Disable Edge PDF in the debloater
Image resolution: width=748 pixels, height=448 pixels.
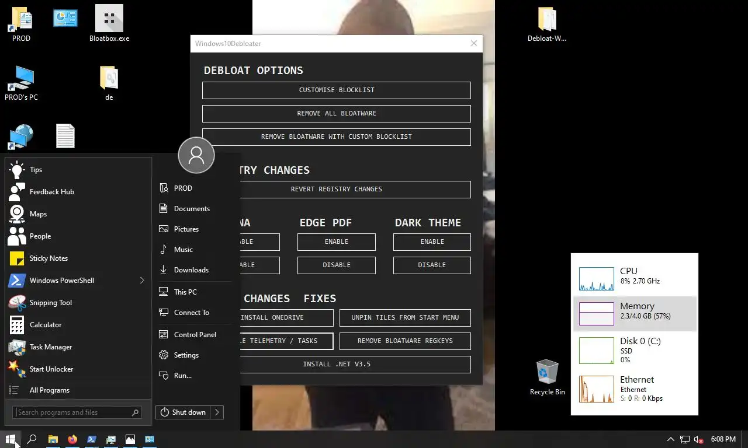(x=337, y=265)
